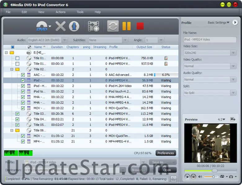Open the Help menu
Screen dimensions: 242x185
coord(98,12)
